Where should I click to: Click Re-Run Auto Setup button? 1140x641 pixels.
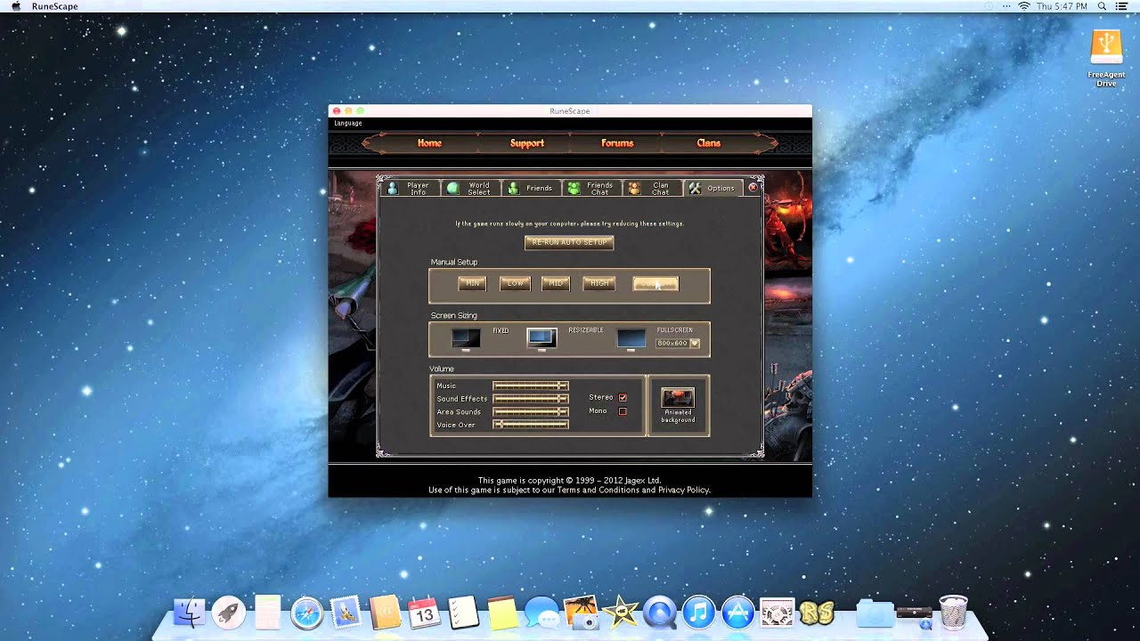569,242
